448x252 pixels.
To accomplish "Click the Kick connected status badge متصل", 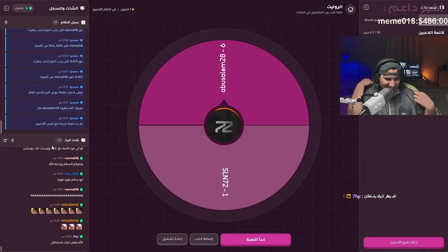I will pos(23,8).
